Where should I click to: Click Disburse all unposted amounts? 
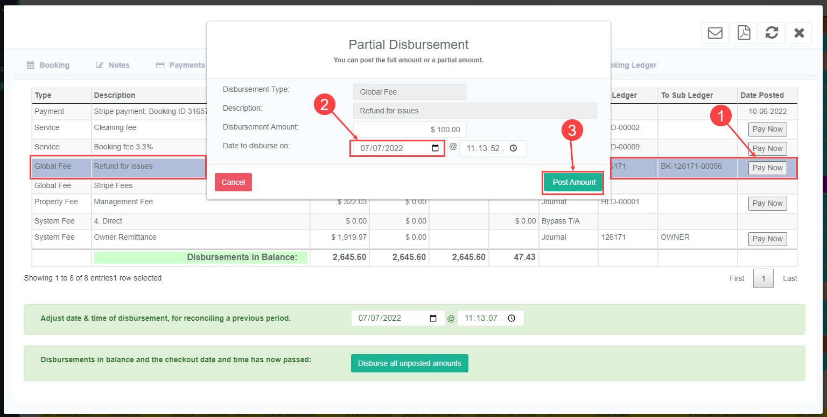409,363
